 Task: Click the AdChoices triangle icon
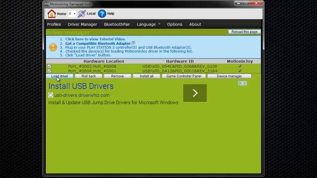[x=240, y=83]
